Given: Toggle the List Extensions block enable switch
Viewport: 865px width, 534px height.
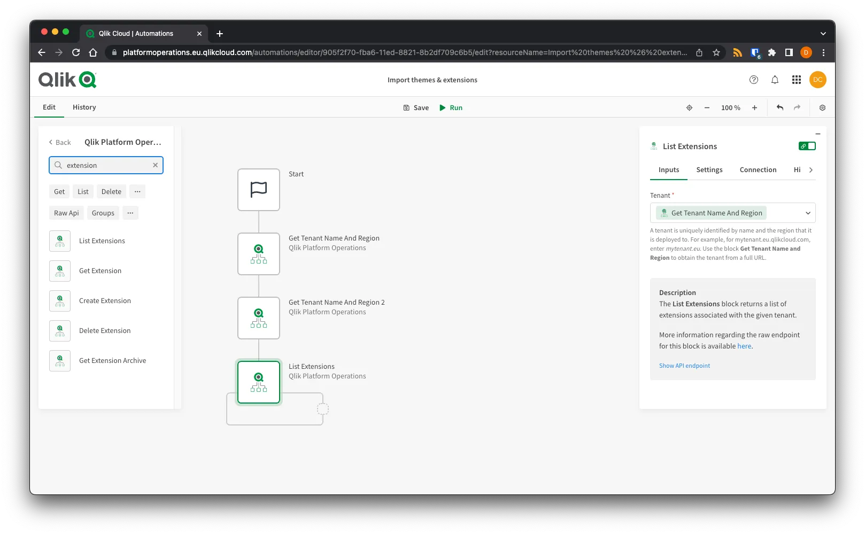Looking at the screenshot, I should coord(807,146).
